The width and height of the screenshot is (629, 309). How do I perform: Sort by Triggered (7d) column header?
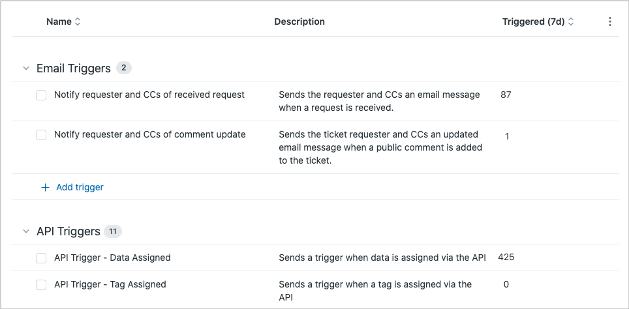pyautogui.click(x=533, y=22)
